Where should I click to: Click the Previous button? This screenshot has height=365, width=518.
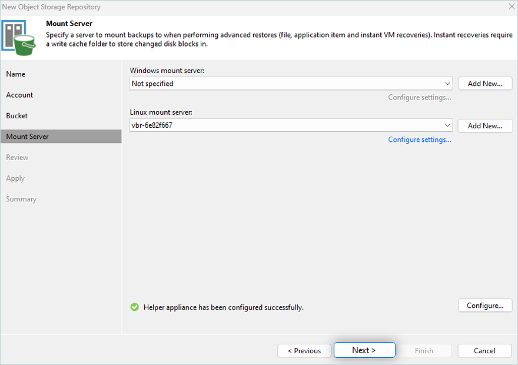point(304,350)
